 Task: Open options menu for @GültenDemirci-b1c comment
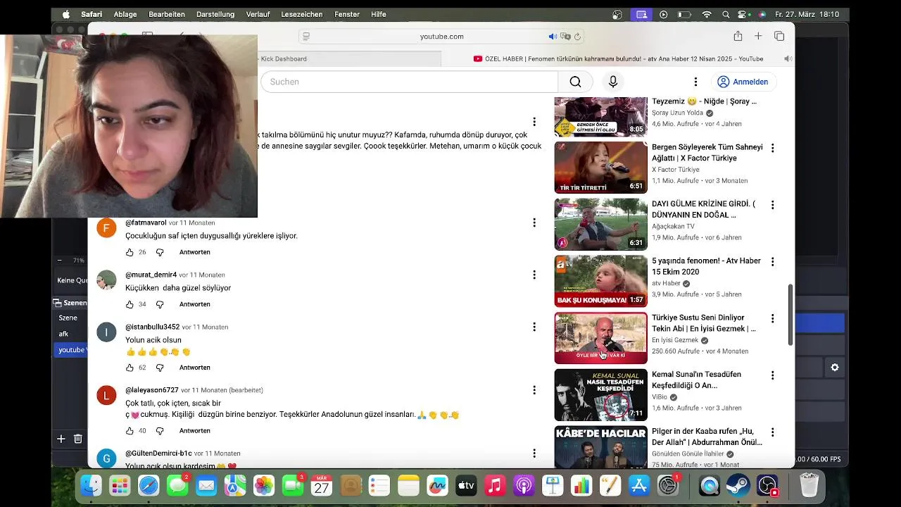pos(534,453)
